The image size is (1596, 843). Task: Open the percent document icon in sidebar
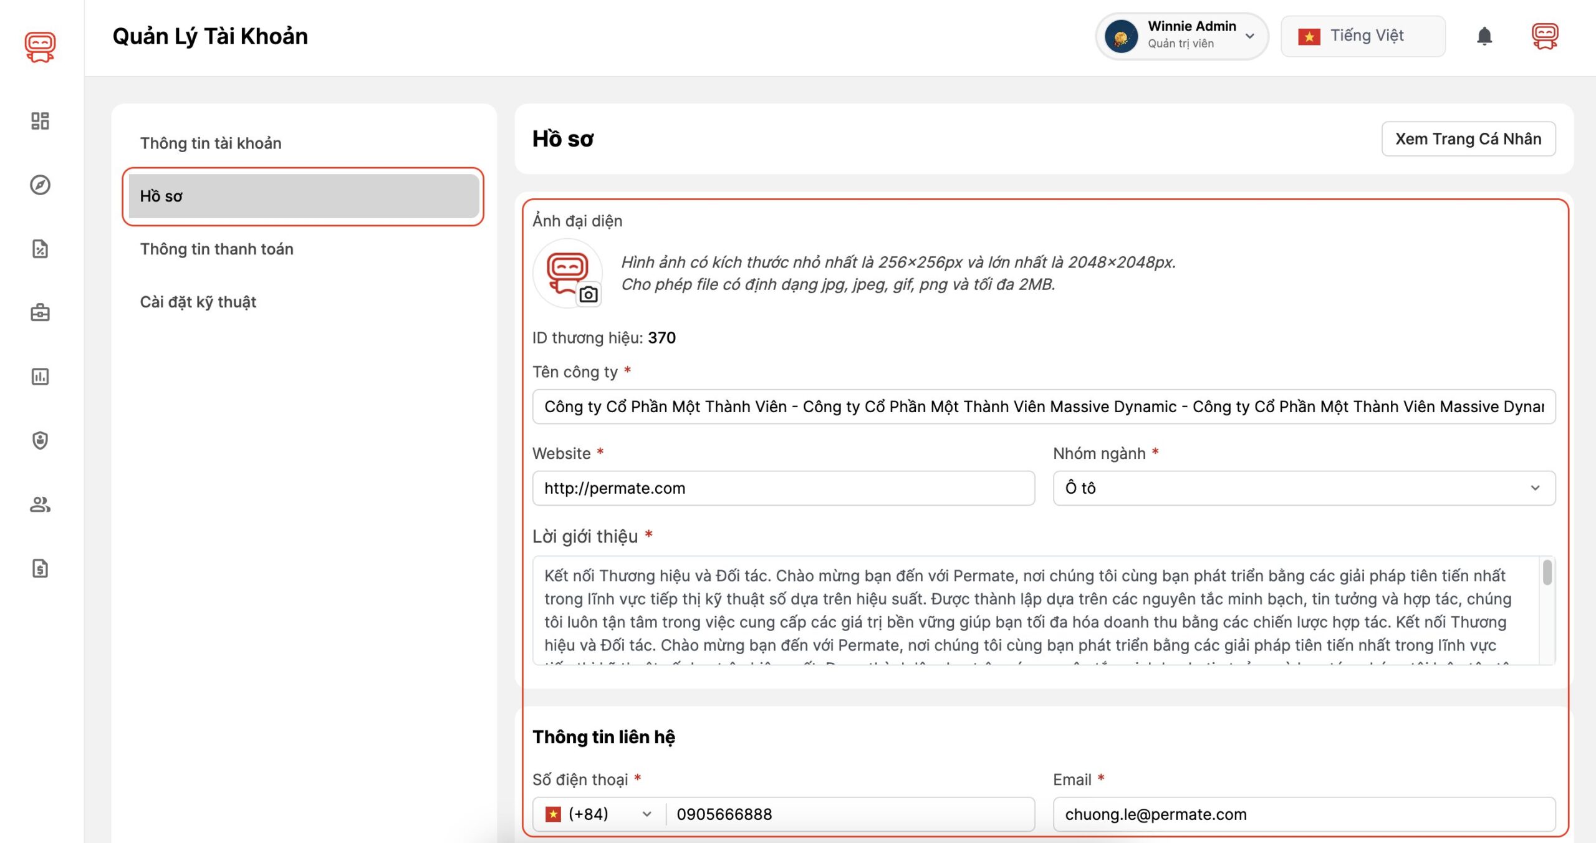pos(40,249)
